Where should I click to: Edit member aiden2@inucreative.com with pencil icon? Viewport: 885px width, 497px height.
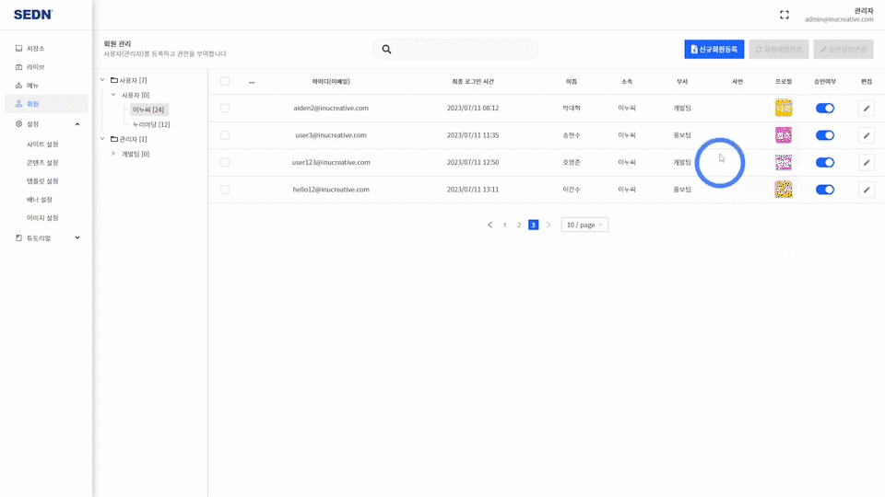pyautogui.click(x=867, y=109)
